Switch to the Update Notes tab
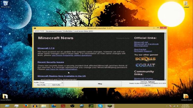 click(x=40, y=31)
